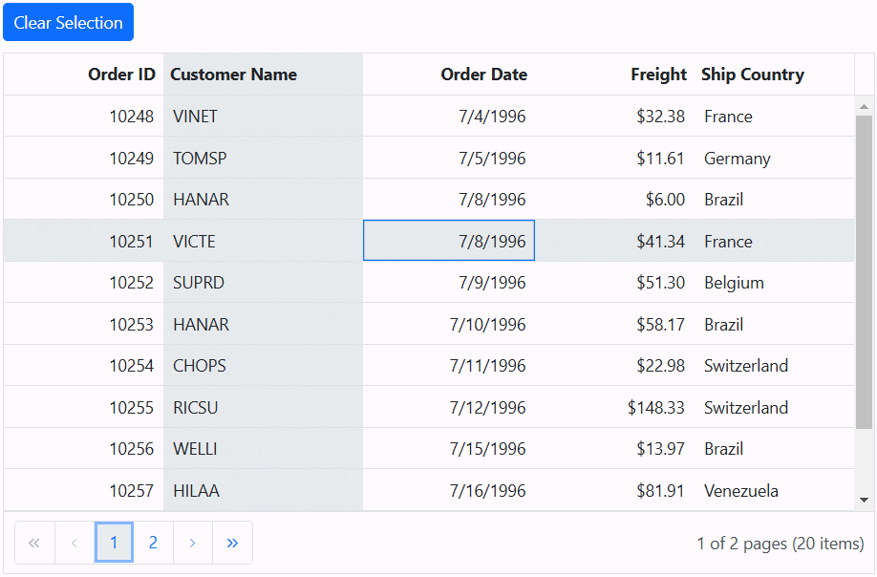
Task: Open page 2 in the pager
Action: coord(153,543)
